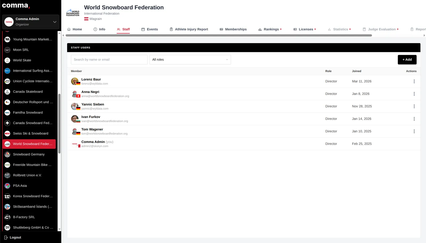Screen dimensions: 426x243
Task: Select Canada Skateboard icon
Action: coord(7,92)
